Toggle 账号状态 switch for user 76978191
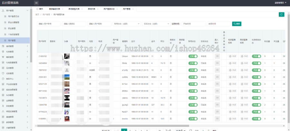Image resolution: width=290 pixels, height=131 pixels. (193, 70)
